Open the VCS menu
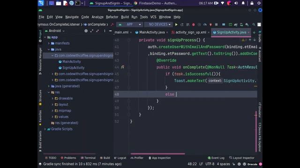The image size is (300, 168). [153, 17]
